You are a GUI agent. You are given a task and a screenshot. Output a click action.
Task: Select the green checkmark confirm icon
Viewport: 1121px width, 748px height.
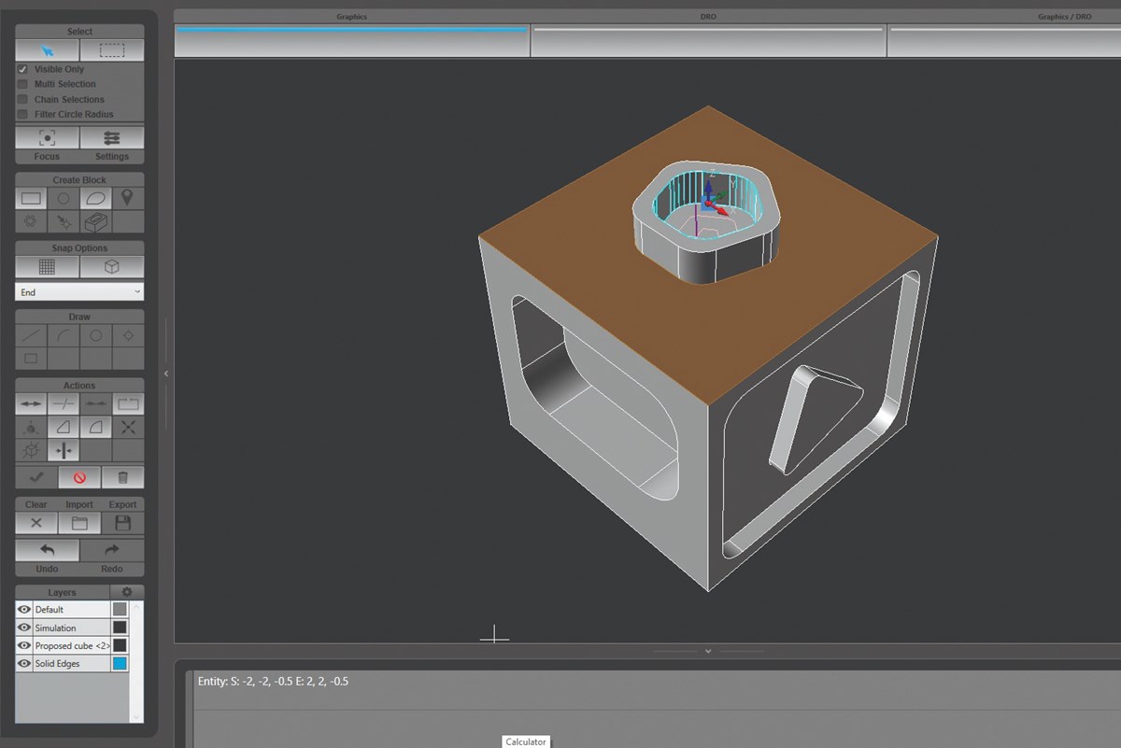37,477
